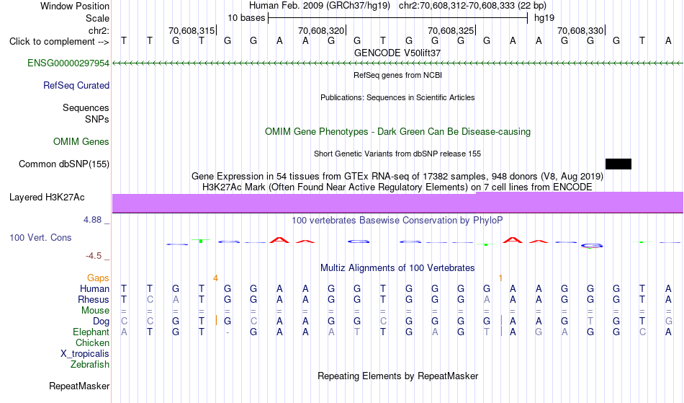Click the Chicken species row label
Screen dimensions: 684x403
[x=92, y=343]
